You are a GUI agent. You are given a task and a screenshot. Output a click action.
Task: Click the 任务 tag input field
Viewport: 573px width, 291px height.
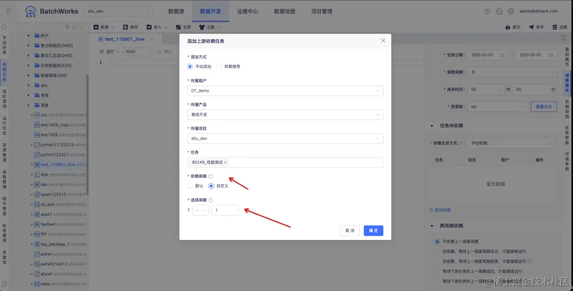pos(285,162)
